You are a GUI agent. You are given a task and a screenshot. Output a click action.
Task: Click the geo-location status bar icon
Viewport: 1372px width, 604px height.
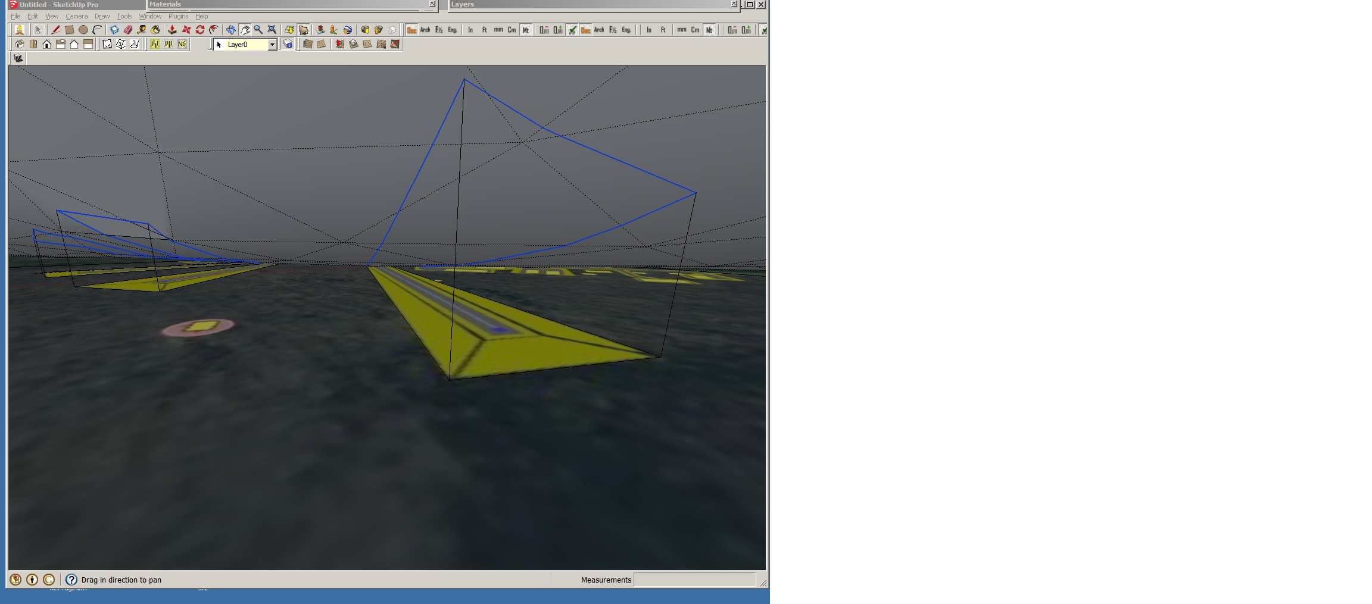click(x=15, y=580)
